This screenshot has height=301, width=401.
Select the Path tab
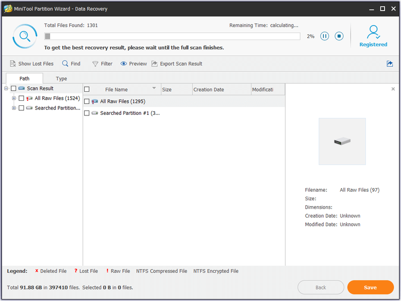tap(24, 78)
